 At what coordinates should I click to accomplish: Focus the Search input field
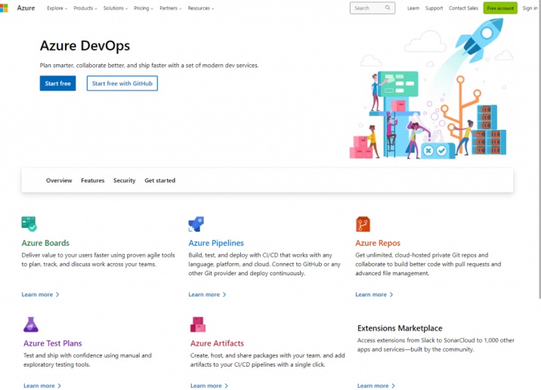point(366,8)
